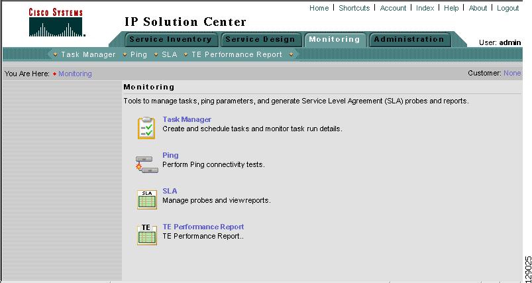This screenshot has width=532, height=283.
Task: Choose TE Performance Report in submenu bar
Action: point(237,54)
